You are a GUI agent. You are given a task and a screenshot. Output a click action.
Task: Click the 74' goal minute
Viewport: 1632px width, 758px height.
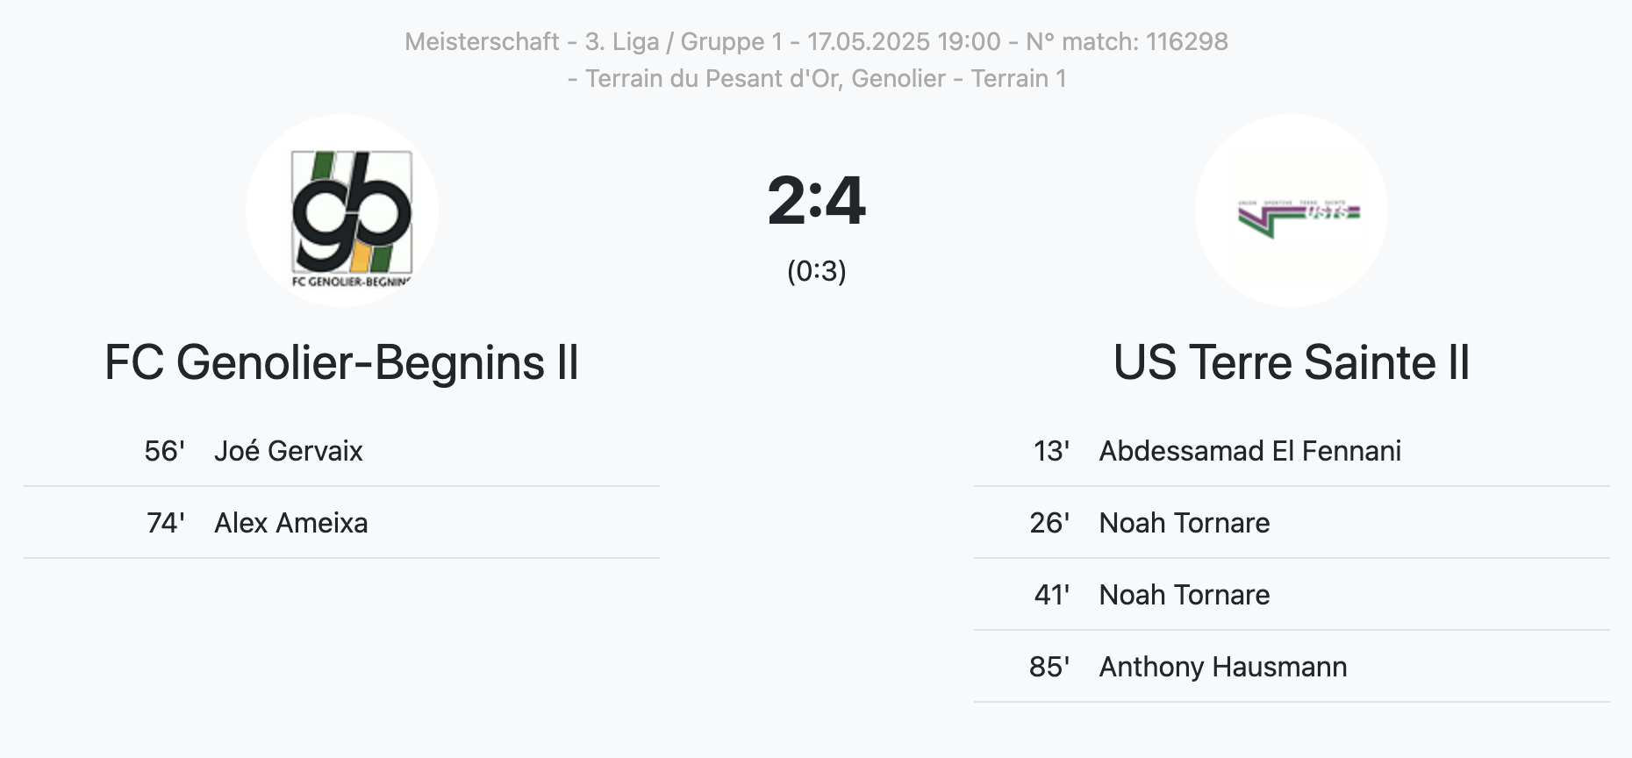point(166,523)
